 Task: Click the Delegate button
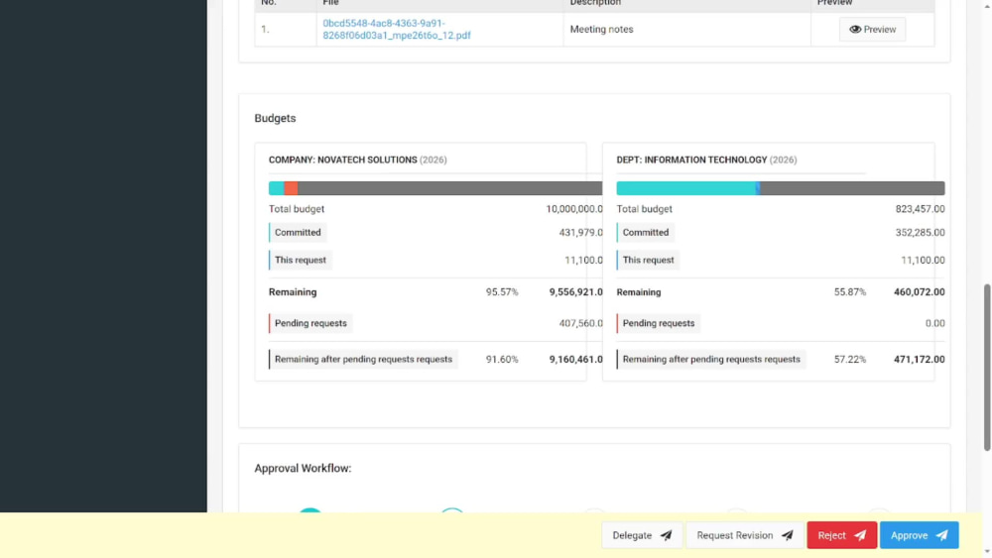click(642, 535)
